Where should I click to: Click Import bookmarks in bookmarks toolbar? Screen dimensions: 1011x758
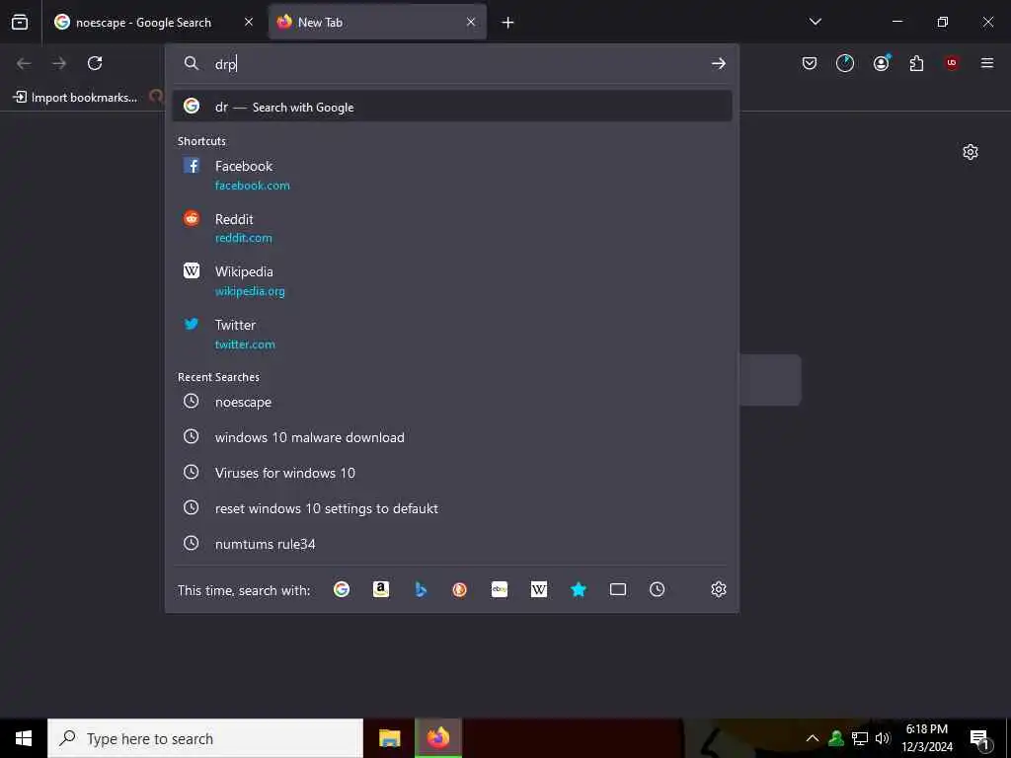75,98
